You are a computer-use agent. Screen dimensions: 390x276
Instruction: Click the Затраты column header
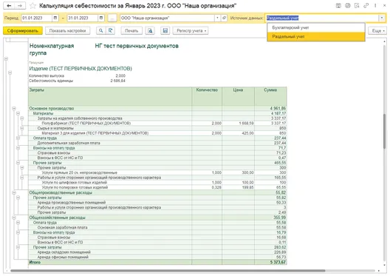point(110,96)
